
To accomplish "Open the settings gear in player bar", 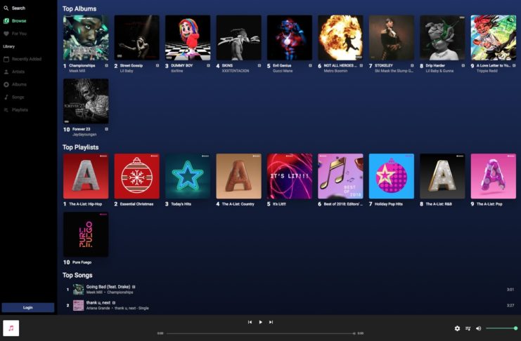I will [457, 328].
